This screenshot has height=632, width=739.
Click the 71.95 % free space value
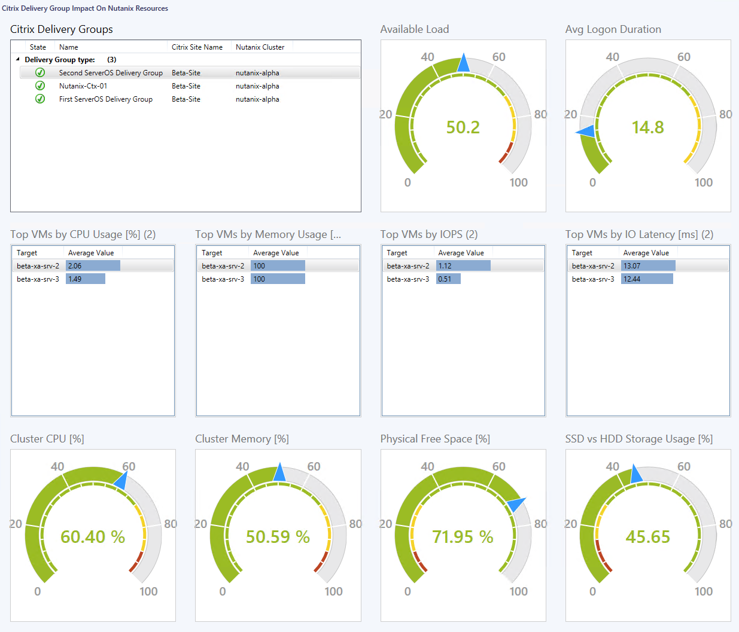463,537
